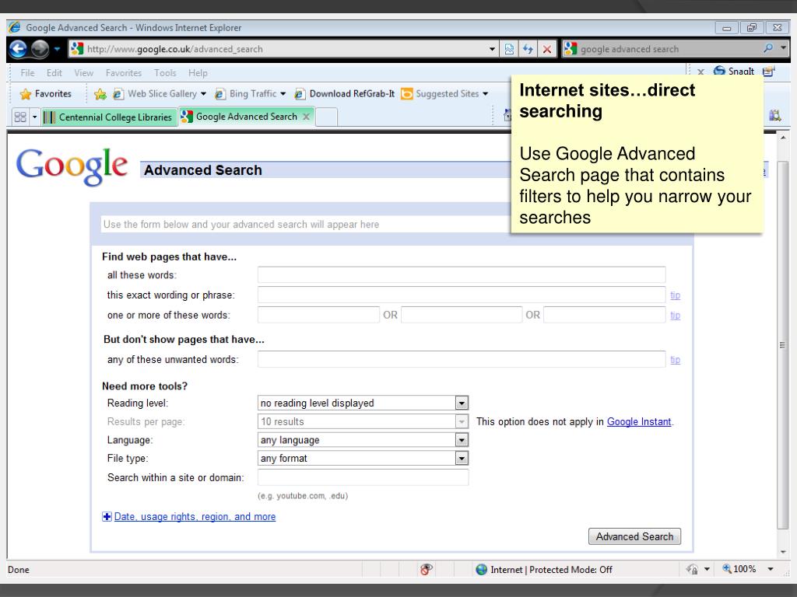Click the Internet Explorer icon in title bar
Screen dimensions: 797x597
tap(14, 27)
